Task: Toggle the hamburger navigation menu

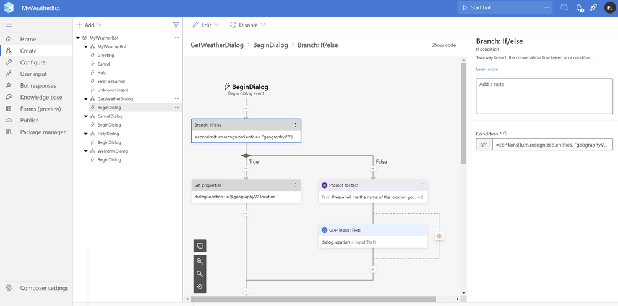Action: 9,25
